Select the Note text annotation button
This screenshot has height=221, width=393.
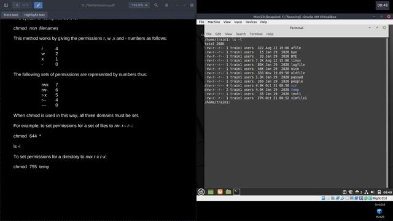(11, 15)
